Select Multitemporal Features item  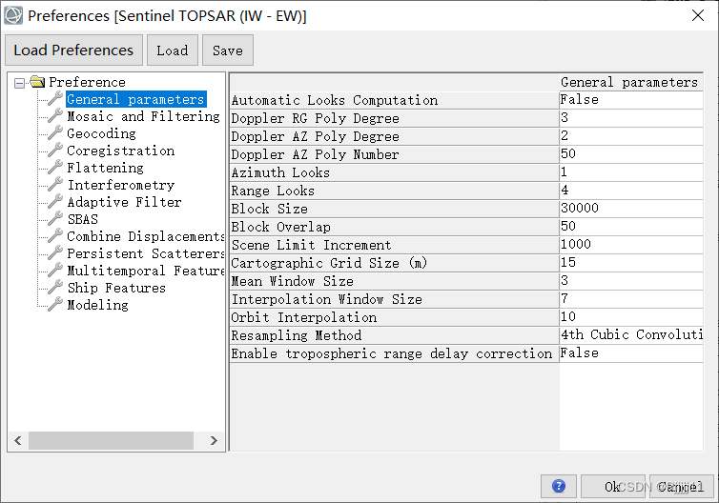pyautogui.click(x=145, y=271)
